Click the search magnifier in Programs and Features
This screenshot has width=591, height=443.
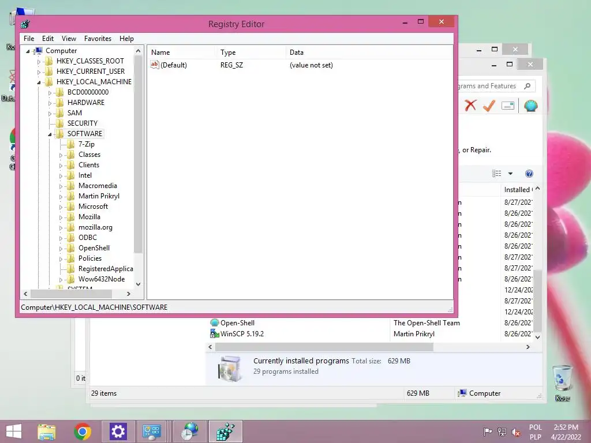click(x=528, y=86)
